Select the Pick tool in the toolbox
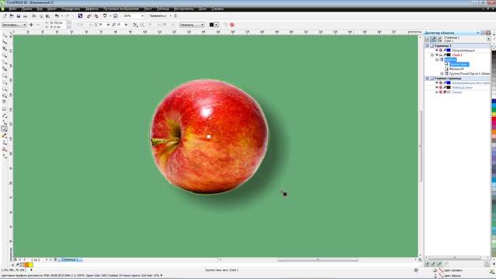 pos(5,35)
